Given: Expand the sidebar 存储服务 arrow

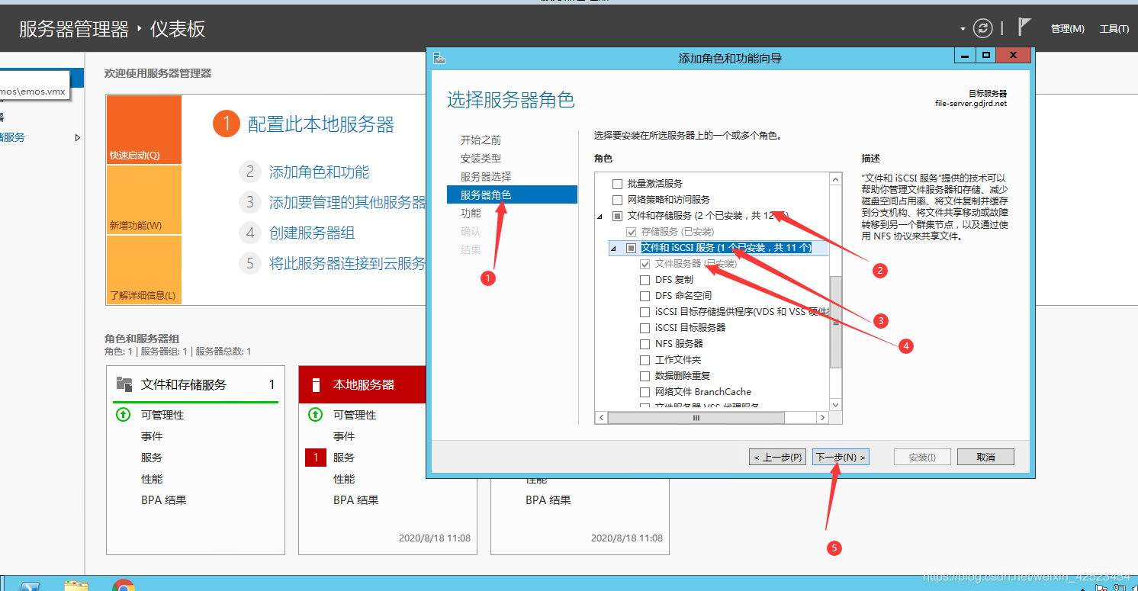Looking at the screenshot, I should pyautogui.click(x=77, y=138).
